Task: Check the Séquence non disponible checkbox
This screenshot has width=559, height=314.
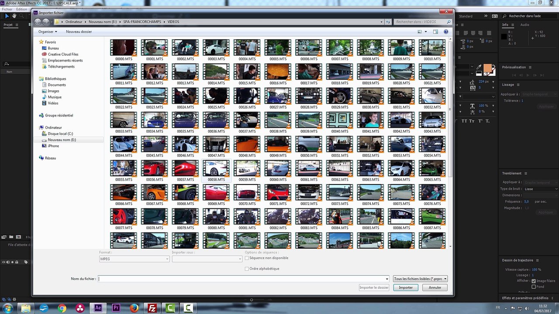Action: pos(247,258)
